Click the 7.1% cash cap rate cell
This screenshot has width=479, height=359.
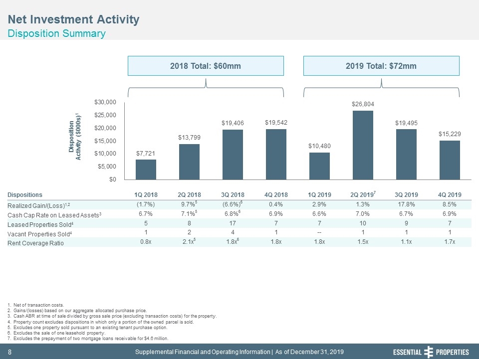(190, 213)
